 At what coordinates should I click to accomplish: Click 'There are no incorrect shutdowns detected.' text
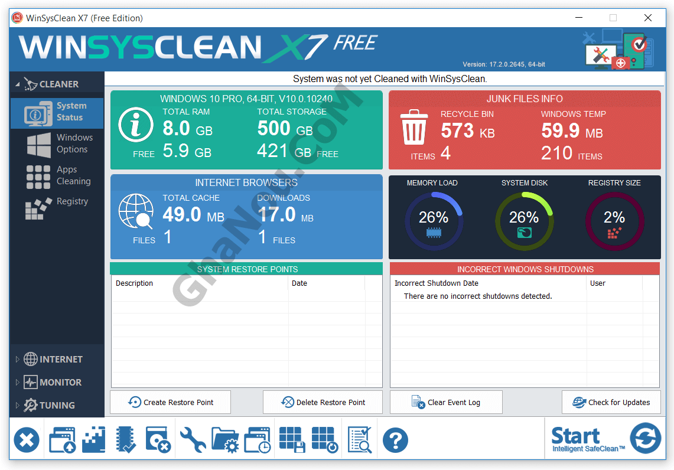pyautogui.click(x=477, y=296)
